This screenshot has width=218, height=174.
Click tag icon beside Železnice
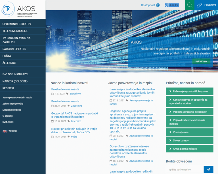coord(68,121)
